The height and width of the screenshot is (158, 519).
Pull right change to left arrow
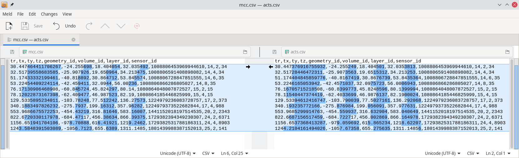(x=271, y=67)
